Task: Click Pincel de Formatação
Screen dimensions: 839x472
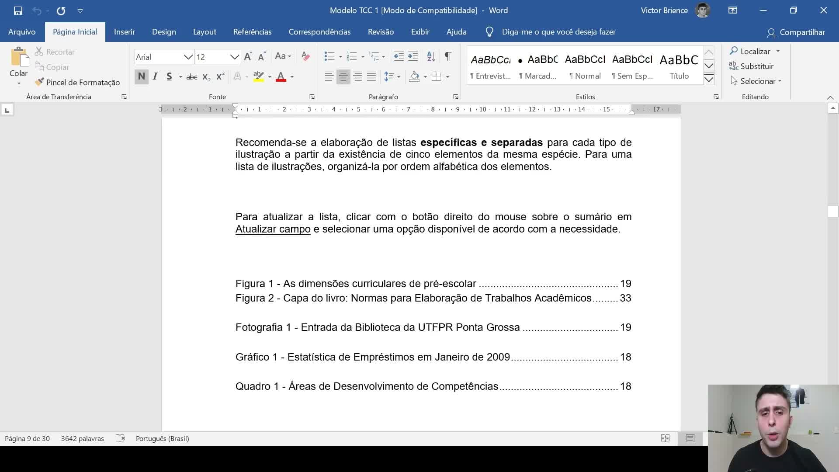Action: pos(77,82)
